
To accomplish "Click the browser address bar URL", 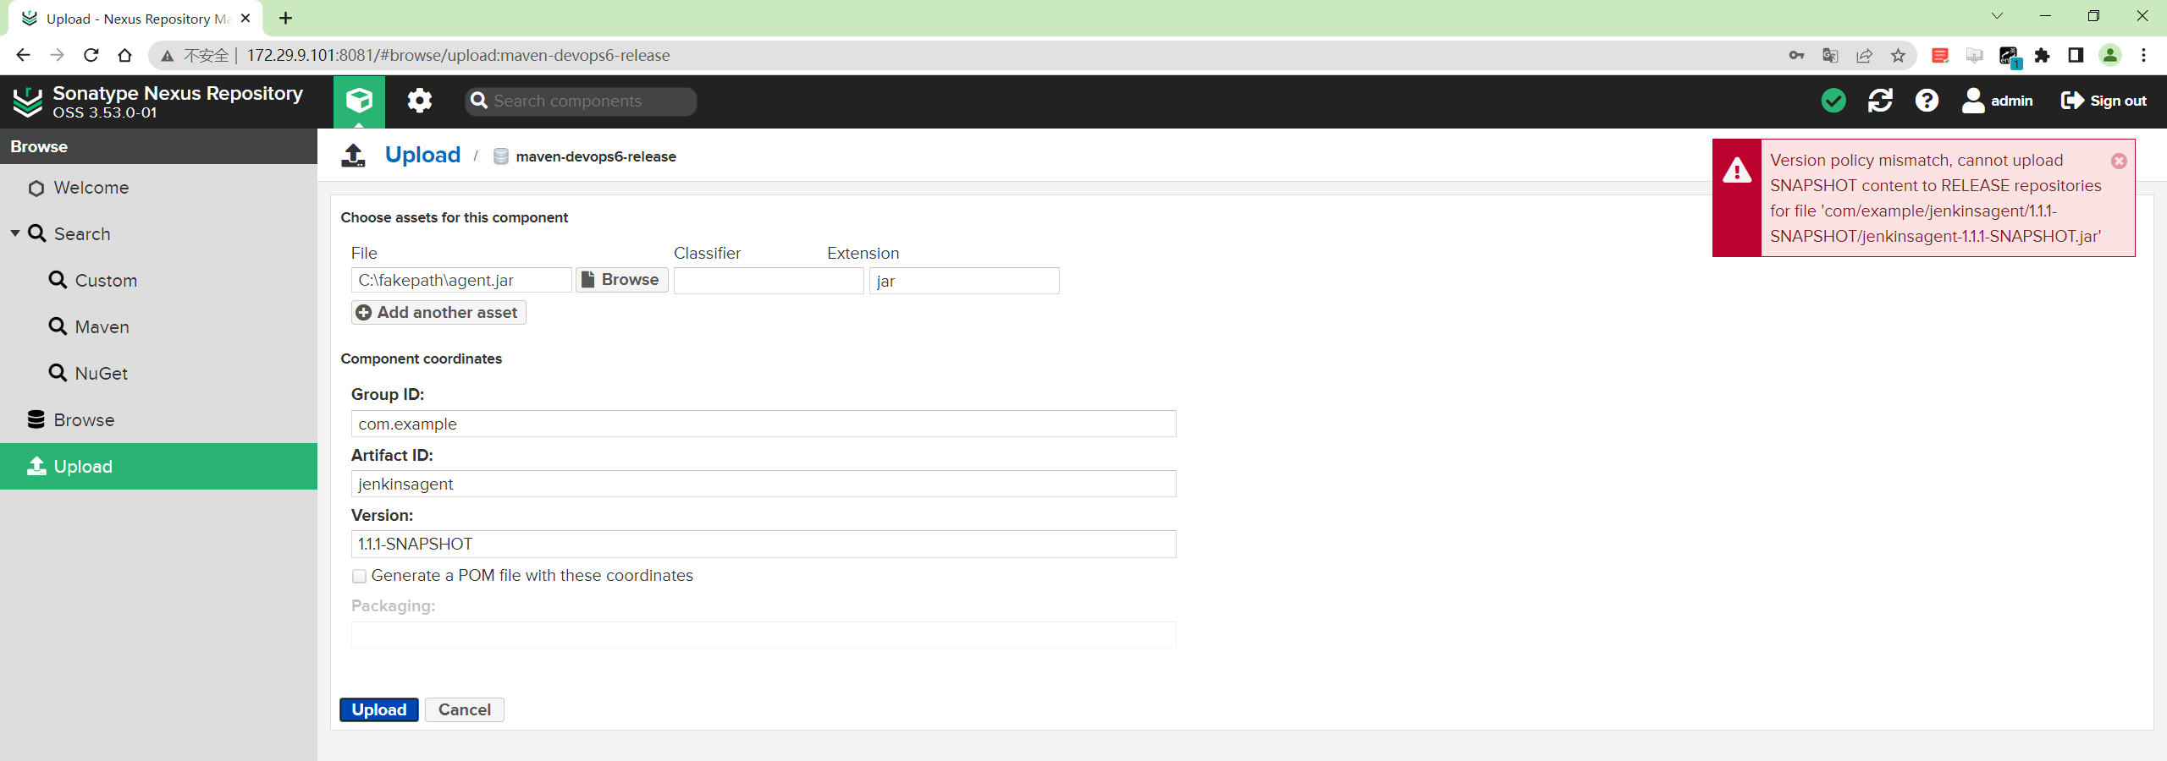I will point(458,55).
